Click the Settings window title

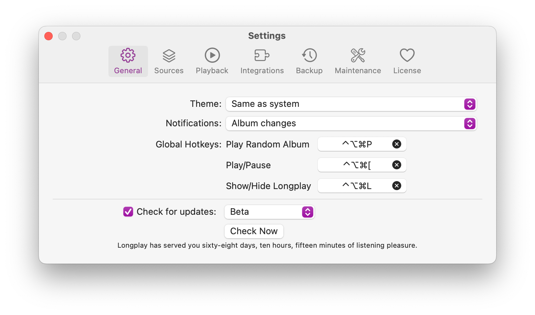(267, 36)
